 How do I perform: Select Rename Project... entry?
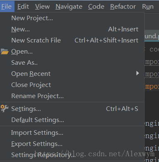point(72,96)
